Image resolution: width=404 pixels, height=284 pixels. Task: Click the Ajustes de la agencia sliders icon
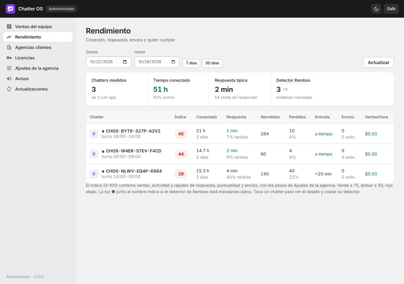tap(9, 68)
